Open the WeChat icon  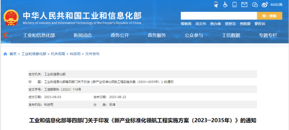click(255, 5)
